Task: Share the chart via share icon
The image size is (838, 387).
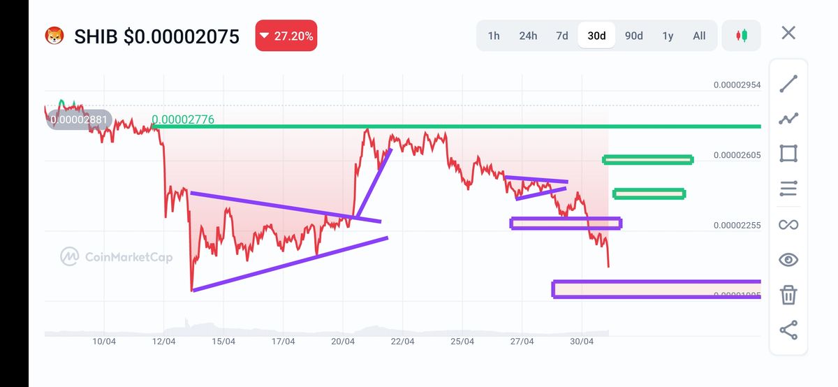Action: tap(788, 330)
